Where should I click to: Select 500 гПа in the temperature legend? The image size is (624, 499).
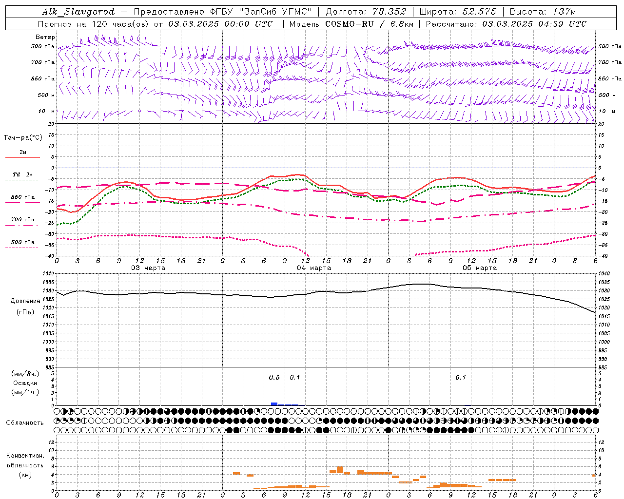click(23, 242)
